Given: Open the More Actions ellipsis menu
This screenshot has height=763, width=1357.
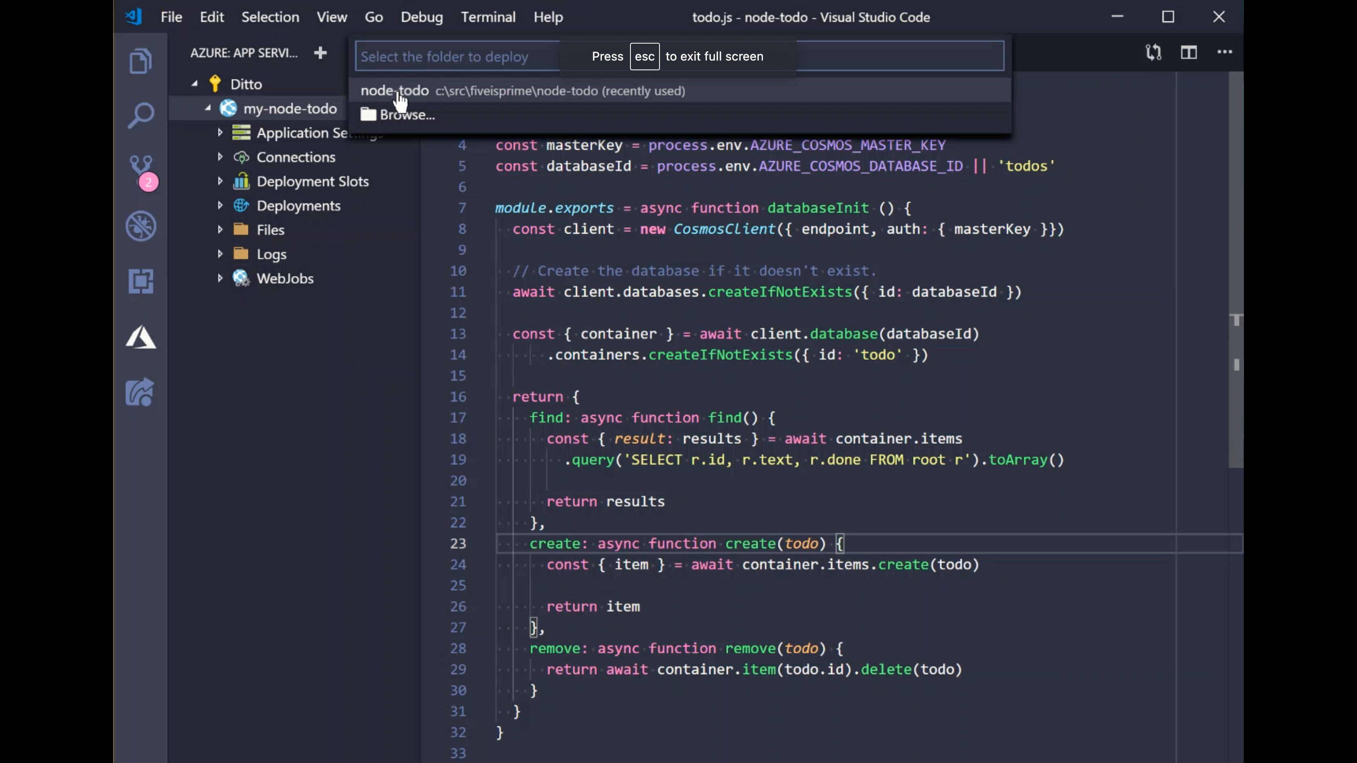Looking at the screenshot, I should [1225, 52].
